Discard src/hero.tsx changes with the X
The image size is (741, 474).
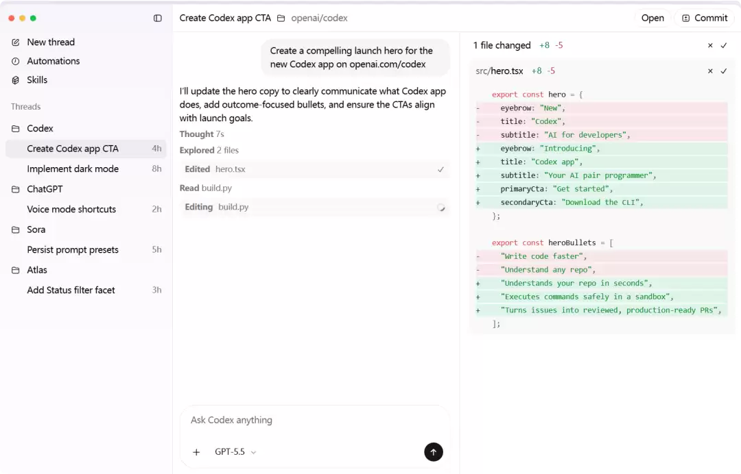(710, 71)
